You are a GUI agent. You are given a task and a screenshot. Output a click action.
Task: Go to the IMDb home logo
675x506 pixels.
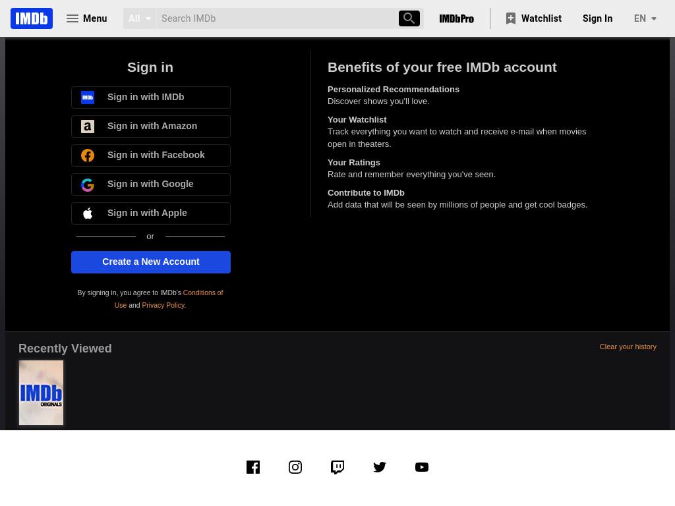32,18
